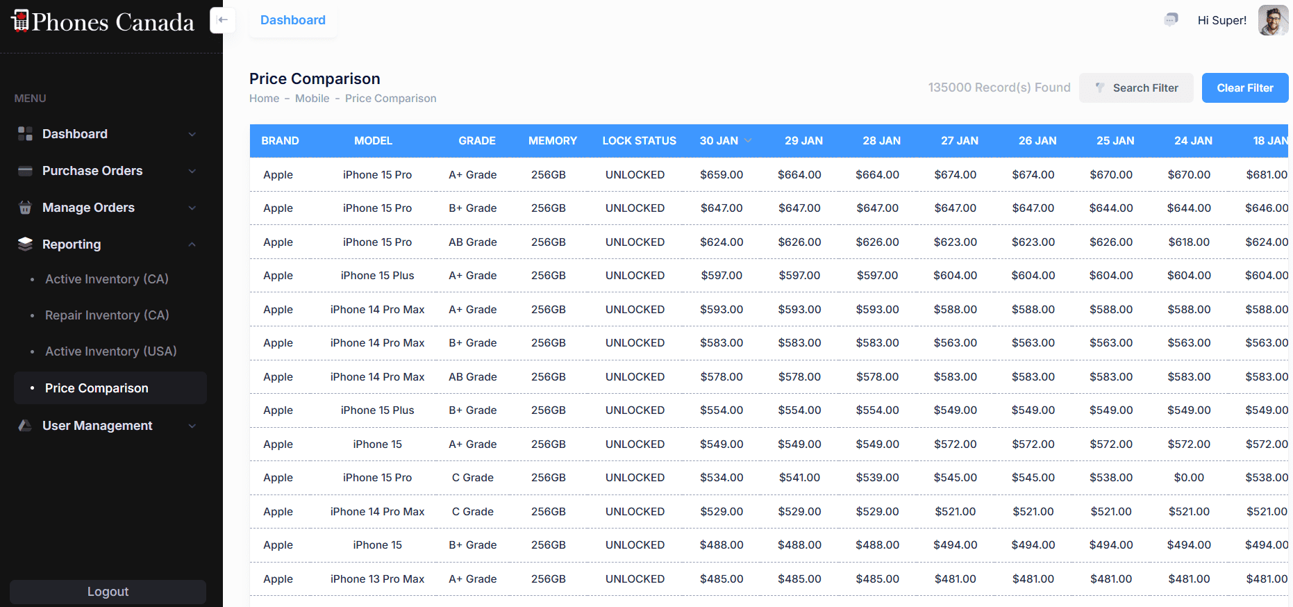The height and width of the screenshot is (607, 1293).
Task: Click 135000 Record(s) Found text
Action: click(x=999, y=88)
